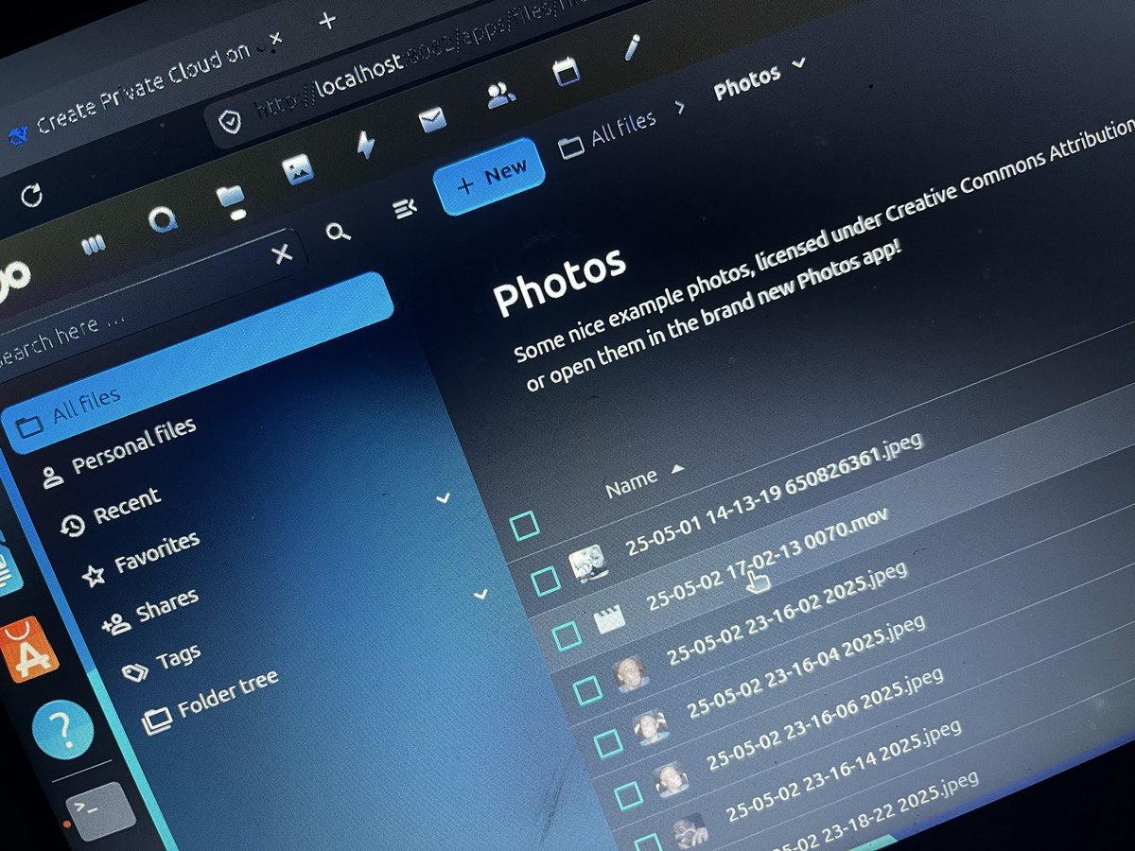
Task: Open file name 25-05-02 23-16-04 2025.jpeg
Action: tap(806, 667)
